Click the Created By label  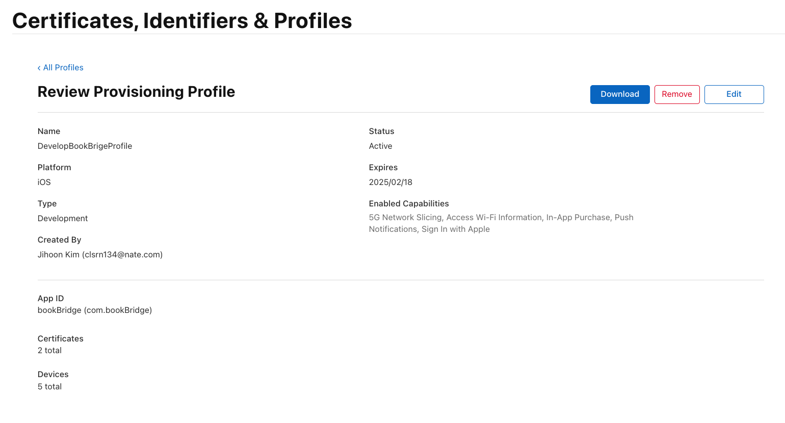pyautogui.click(x=59, y=240)
